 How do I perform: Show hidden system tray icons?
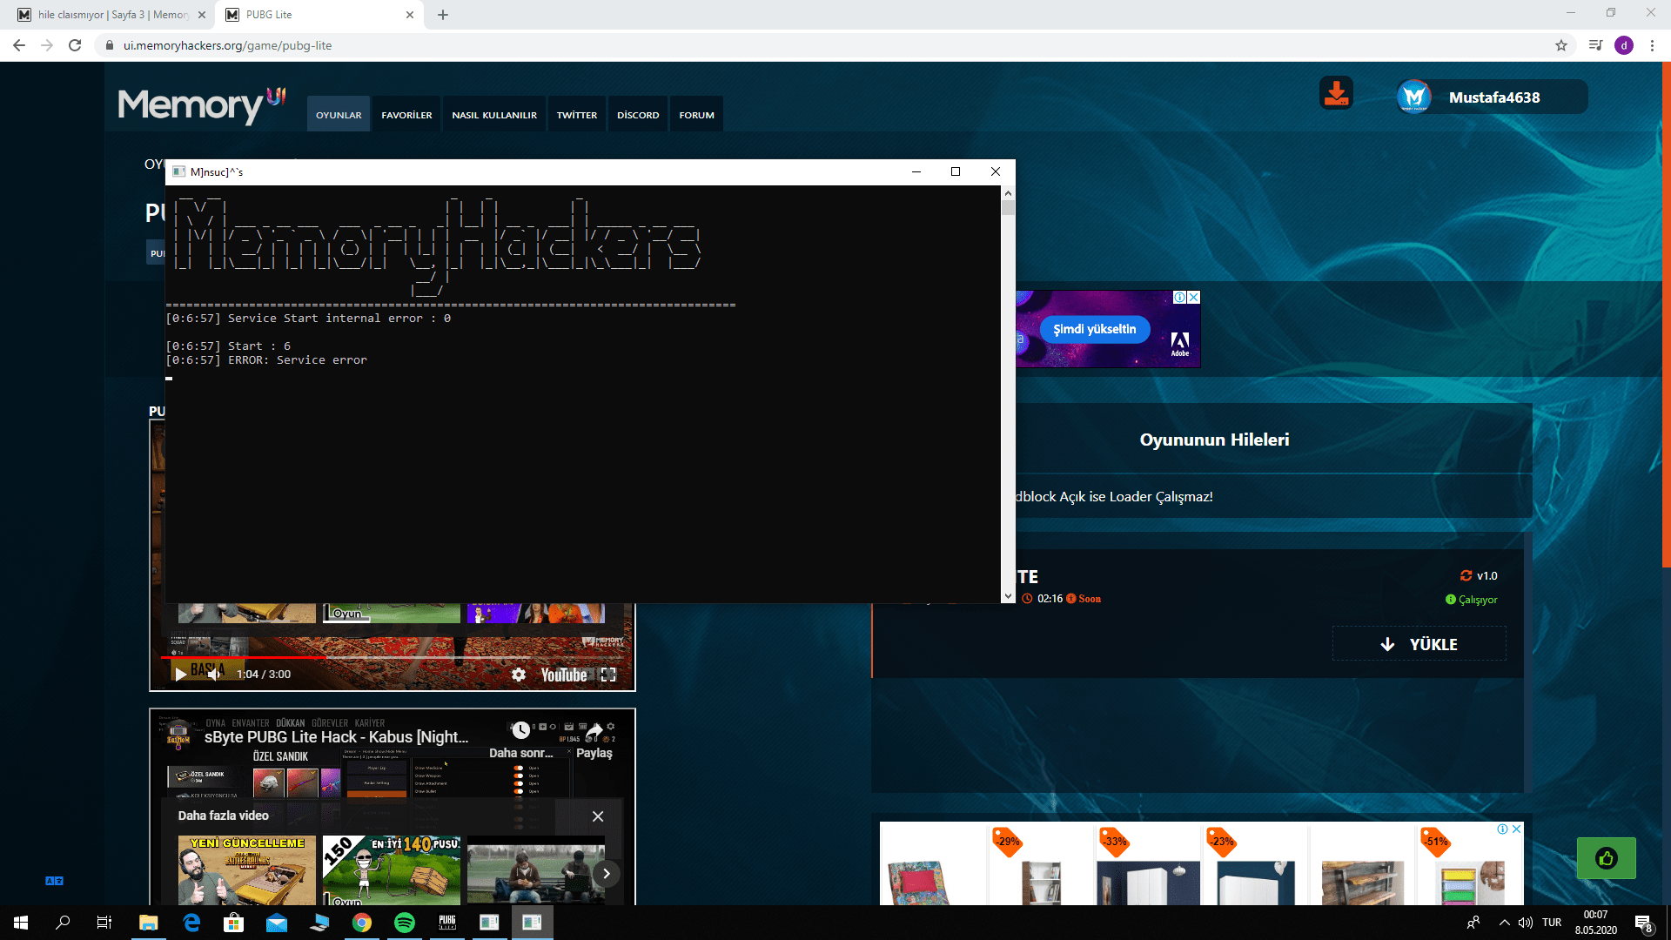[x=1504, y=923]
